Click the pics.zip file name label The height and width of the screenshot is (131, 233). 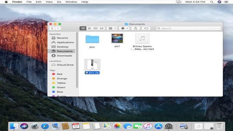[x=92, y=73]
